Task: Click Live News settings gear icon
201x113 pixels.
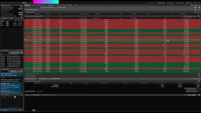Action: click(x=12, y=53)
